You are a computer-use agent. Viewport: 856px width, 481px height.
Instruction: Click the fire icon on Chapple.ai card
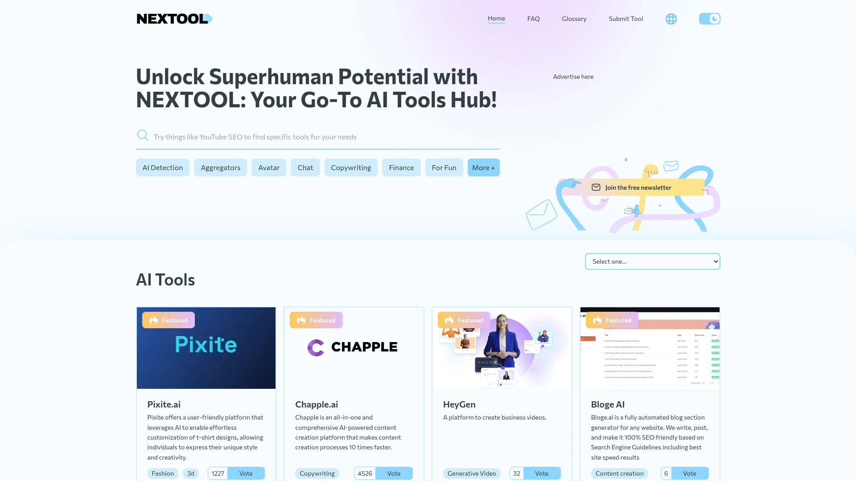[x=301, y=320]
